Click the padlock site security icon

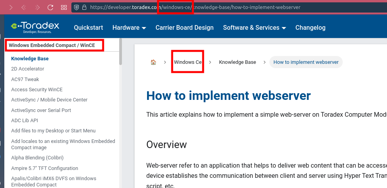click(x=84, y=7)
